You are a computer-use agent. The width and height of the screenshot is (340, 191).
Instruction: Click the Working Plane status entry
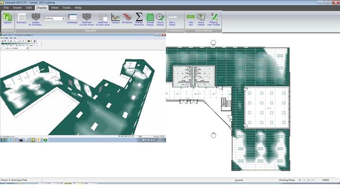coord(287,180)
